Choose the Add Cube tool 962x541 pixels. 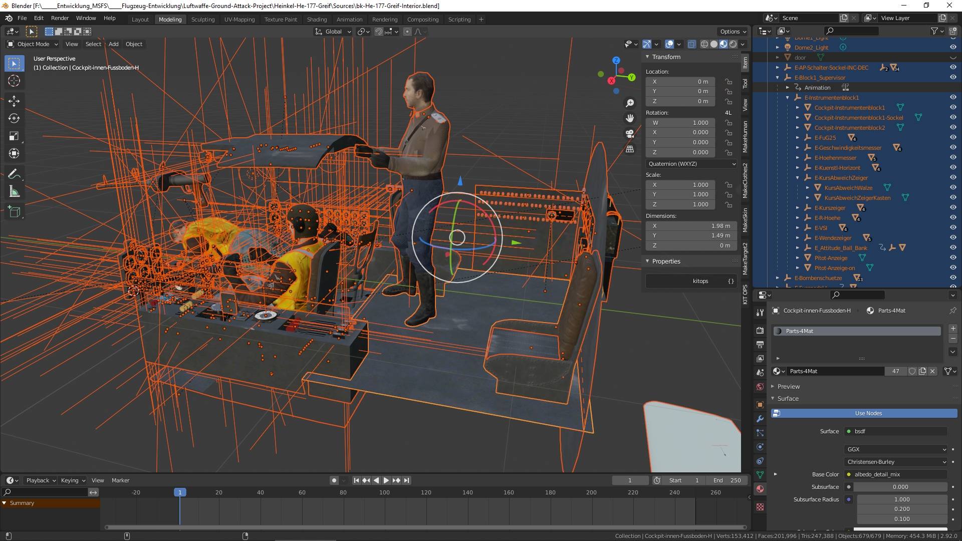click(14, 211)
